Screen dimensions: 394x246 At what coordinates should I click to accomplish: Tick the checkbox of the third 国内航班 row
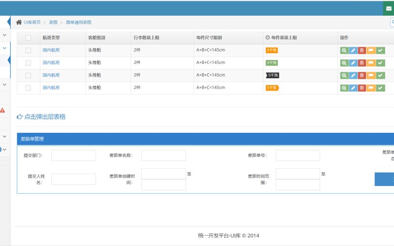coord(28,75)
